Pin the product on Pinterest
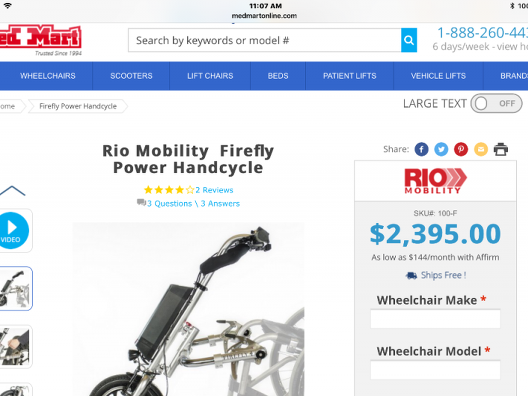 coord(461,150)
